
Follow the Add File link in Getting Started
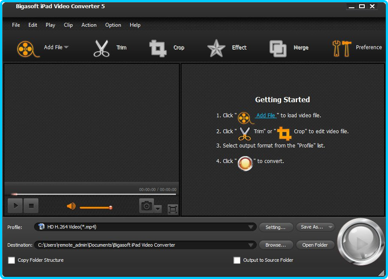coord(266,116)
